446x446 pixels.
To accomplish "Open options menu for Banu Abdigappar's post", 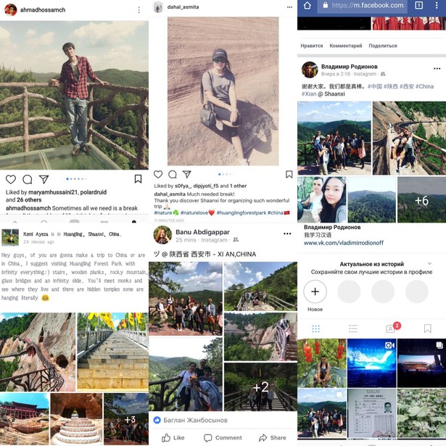I will [x=287, y=234].
